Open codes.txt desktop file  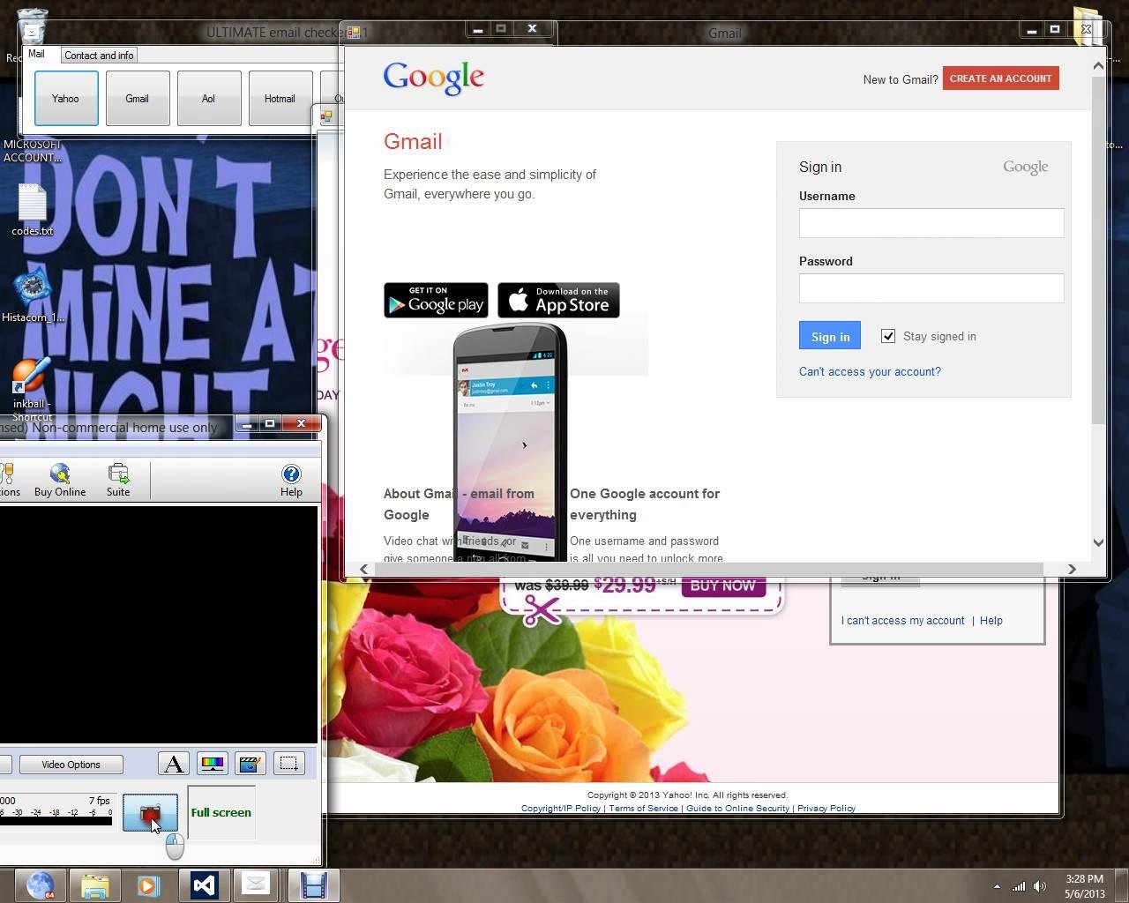tap(33, 210)
